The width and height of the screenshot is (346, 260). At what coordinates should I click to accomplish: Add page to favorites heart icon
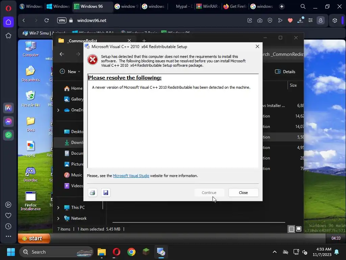[290, 20]
